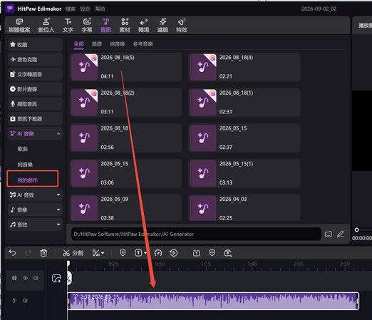Select audio item 2026_08_18(4)
The image size is (372, 320).
244,67
